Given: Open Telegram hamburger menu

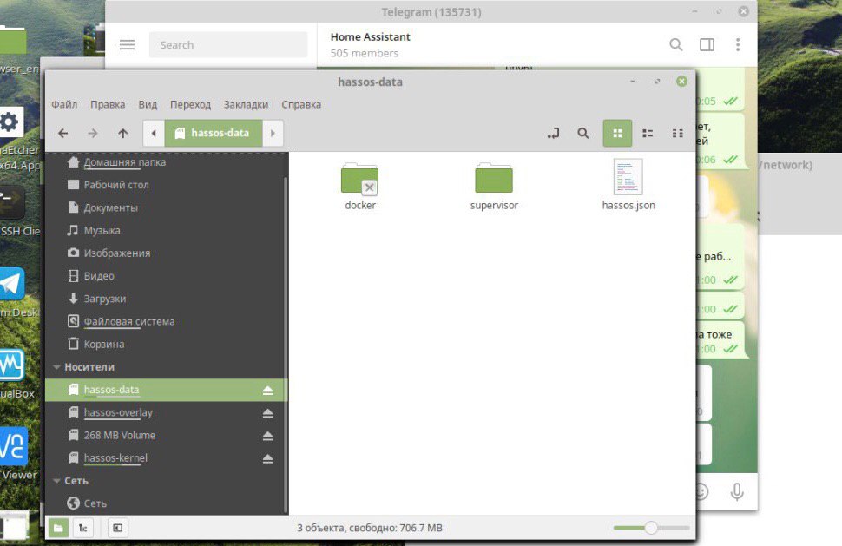Looking at the screenshot, I should pyautogui.click(x=128, y=44).
